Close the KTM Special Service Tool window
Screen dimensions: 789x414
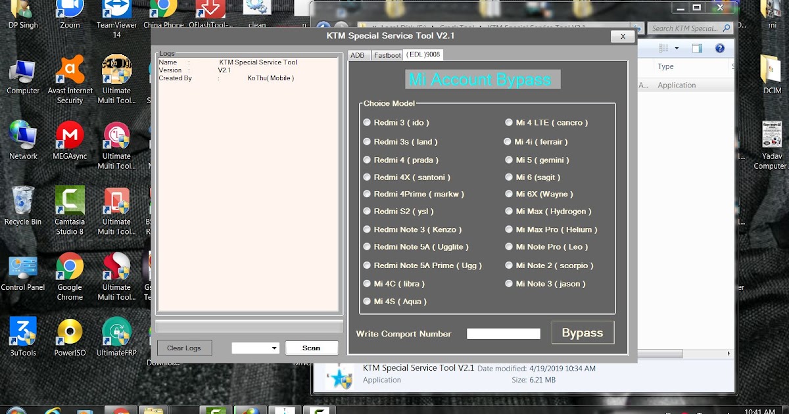[x=623, y=37]
